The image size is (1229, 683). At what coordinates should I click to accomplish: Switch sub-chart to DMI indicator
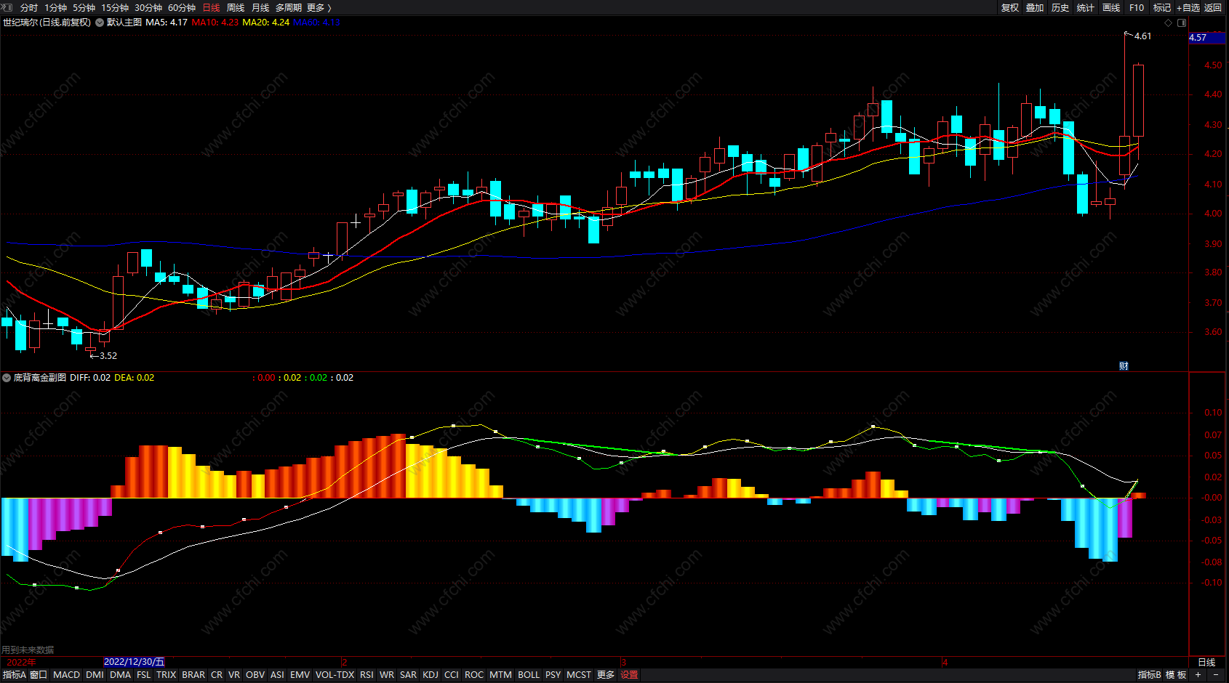(x=95, y=675)
